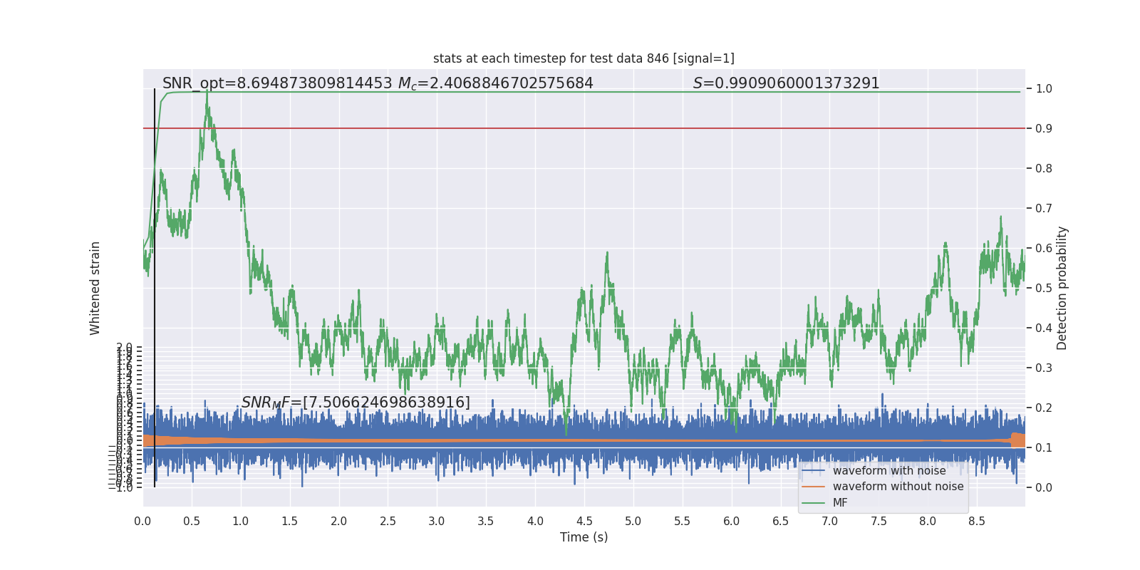Image resolution: width=1140 pixels, height=570 pixels.
Task: Click the right-axis tick label 0.6
Action: (1044, 249)
